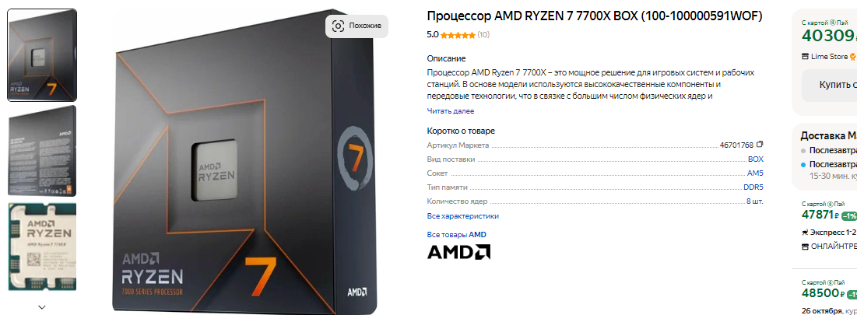857x315 pixels.
Task: Open Все характеристики full specs
Action: (462, 215)
